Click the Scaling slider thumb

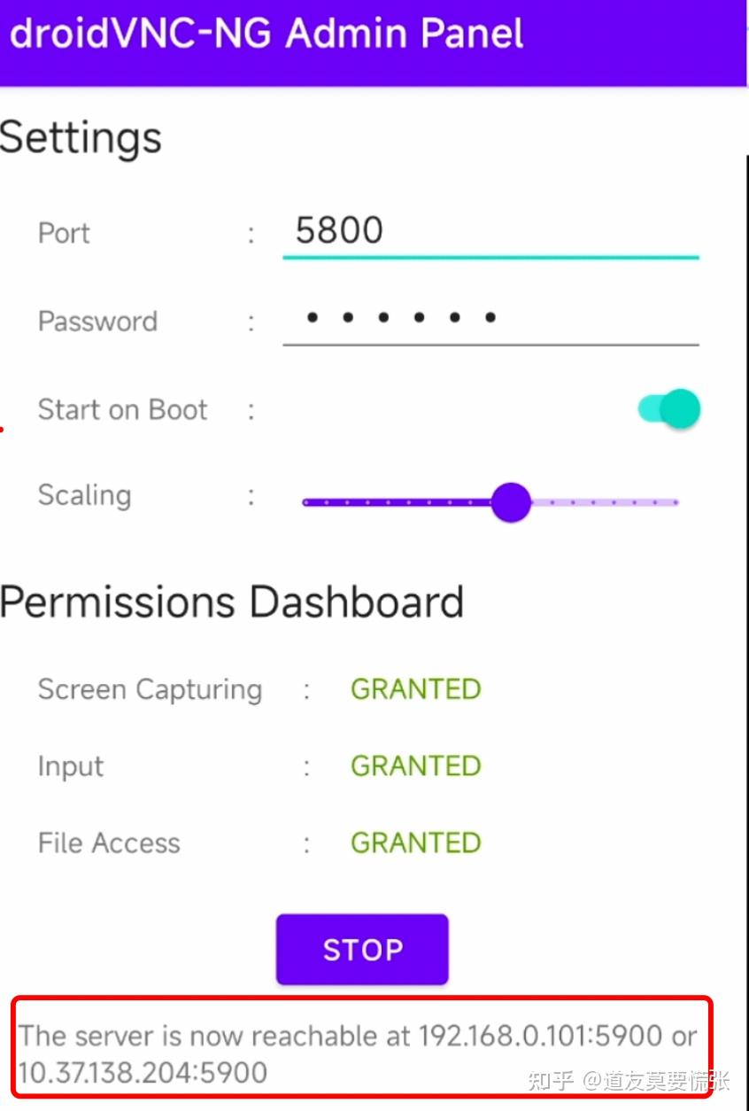coord(510,502)
